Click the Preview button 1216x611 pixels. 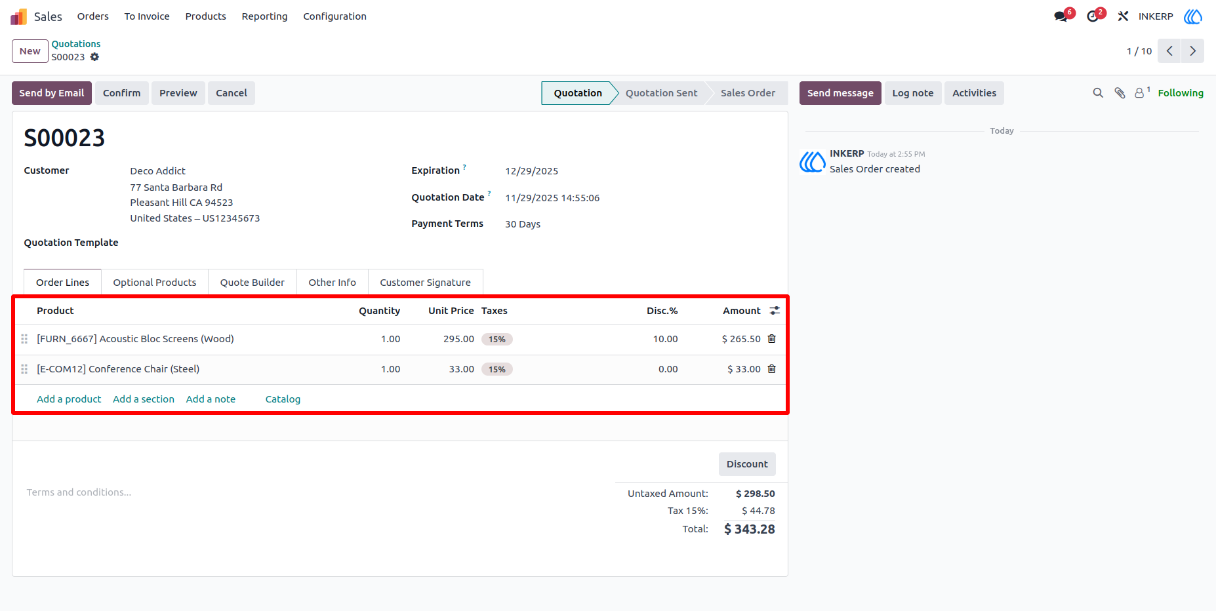click(x=178, y=93)
